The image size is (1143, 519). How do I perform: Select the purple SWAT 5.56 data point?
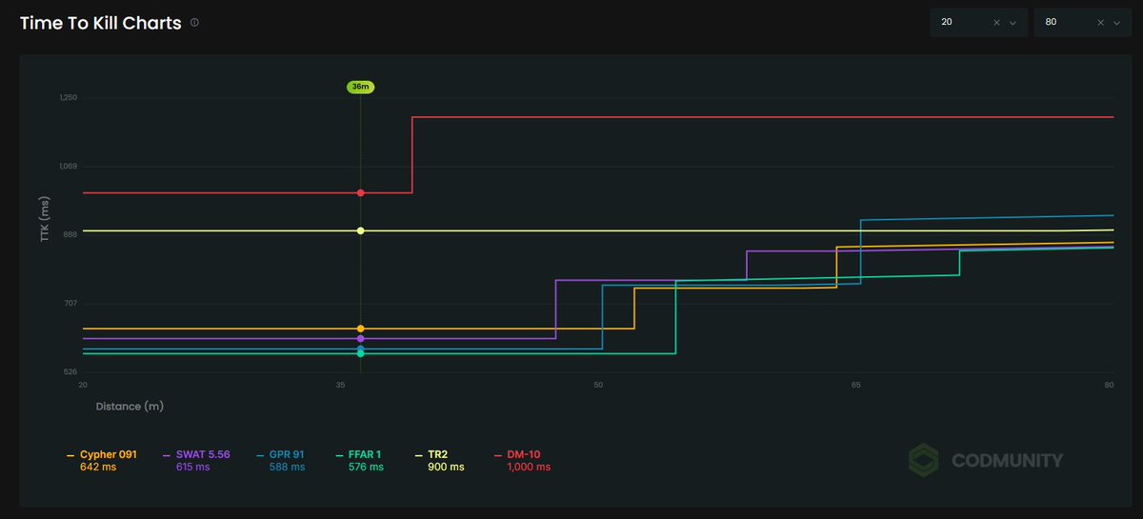[360, 338]
